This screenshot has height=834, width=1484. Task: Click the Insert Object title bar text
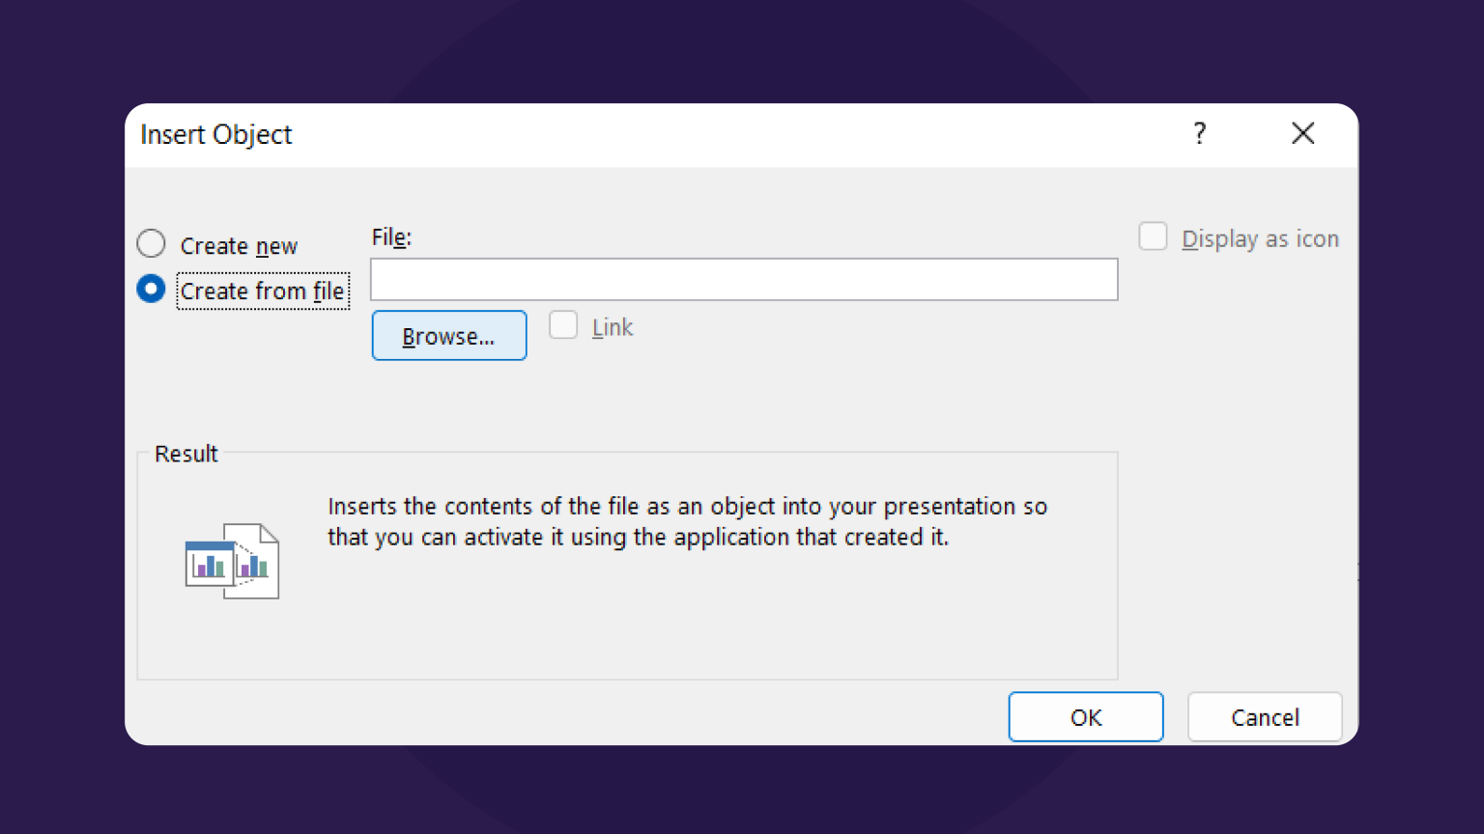(x=215, y=135)
